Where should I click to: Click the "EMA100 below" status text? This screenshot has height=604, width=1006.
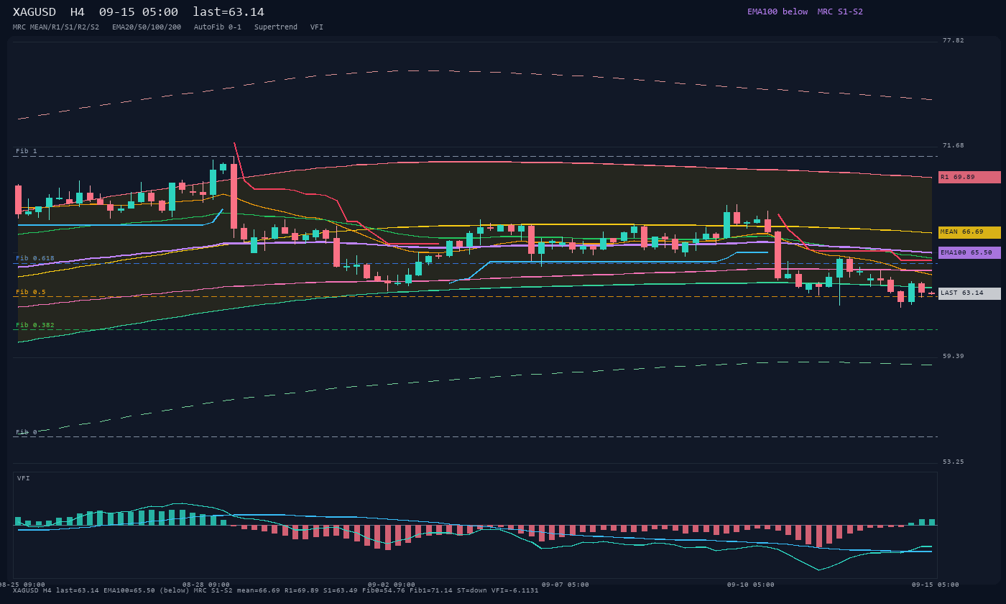point(777,12)
